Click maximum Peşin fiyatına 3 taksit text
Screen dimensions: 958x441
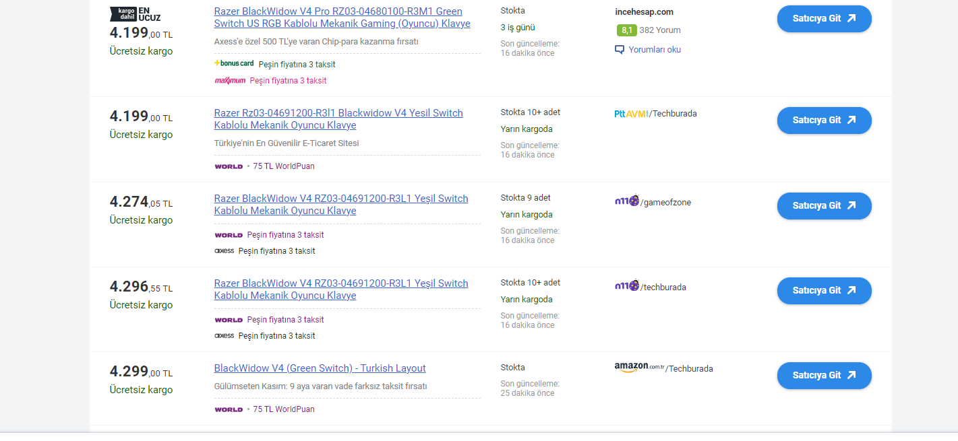click(288, 81)
